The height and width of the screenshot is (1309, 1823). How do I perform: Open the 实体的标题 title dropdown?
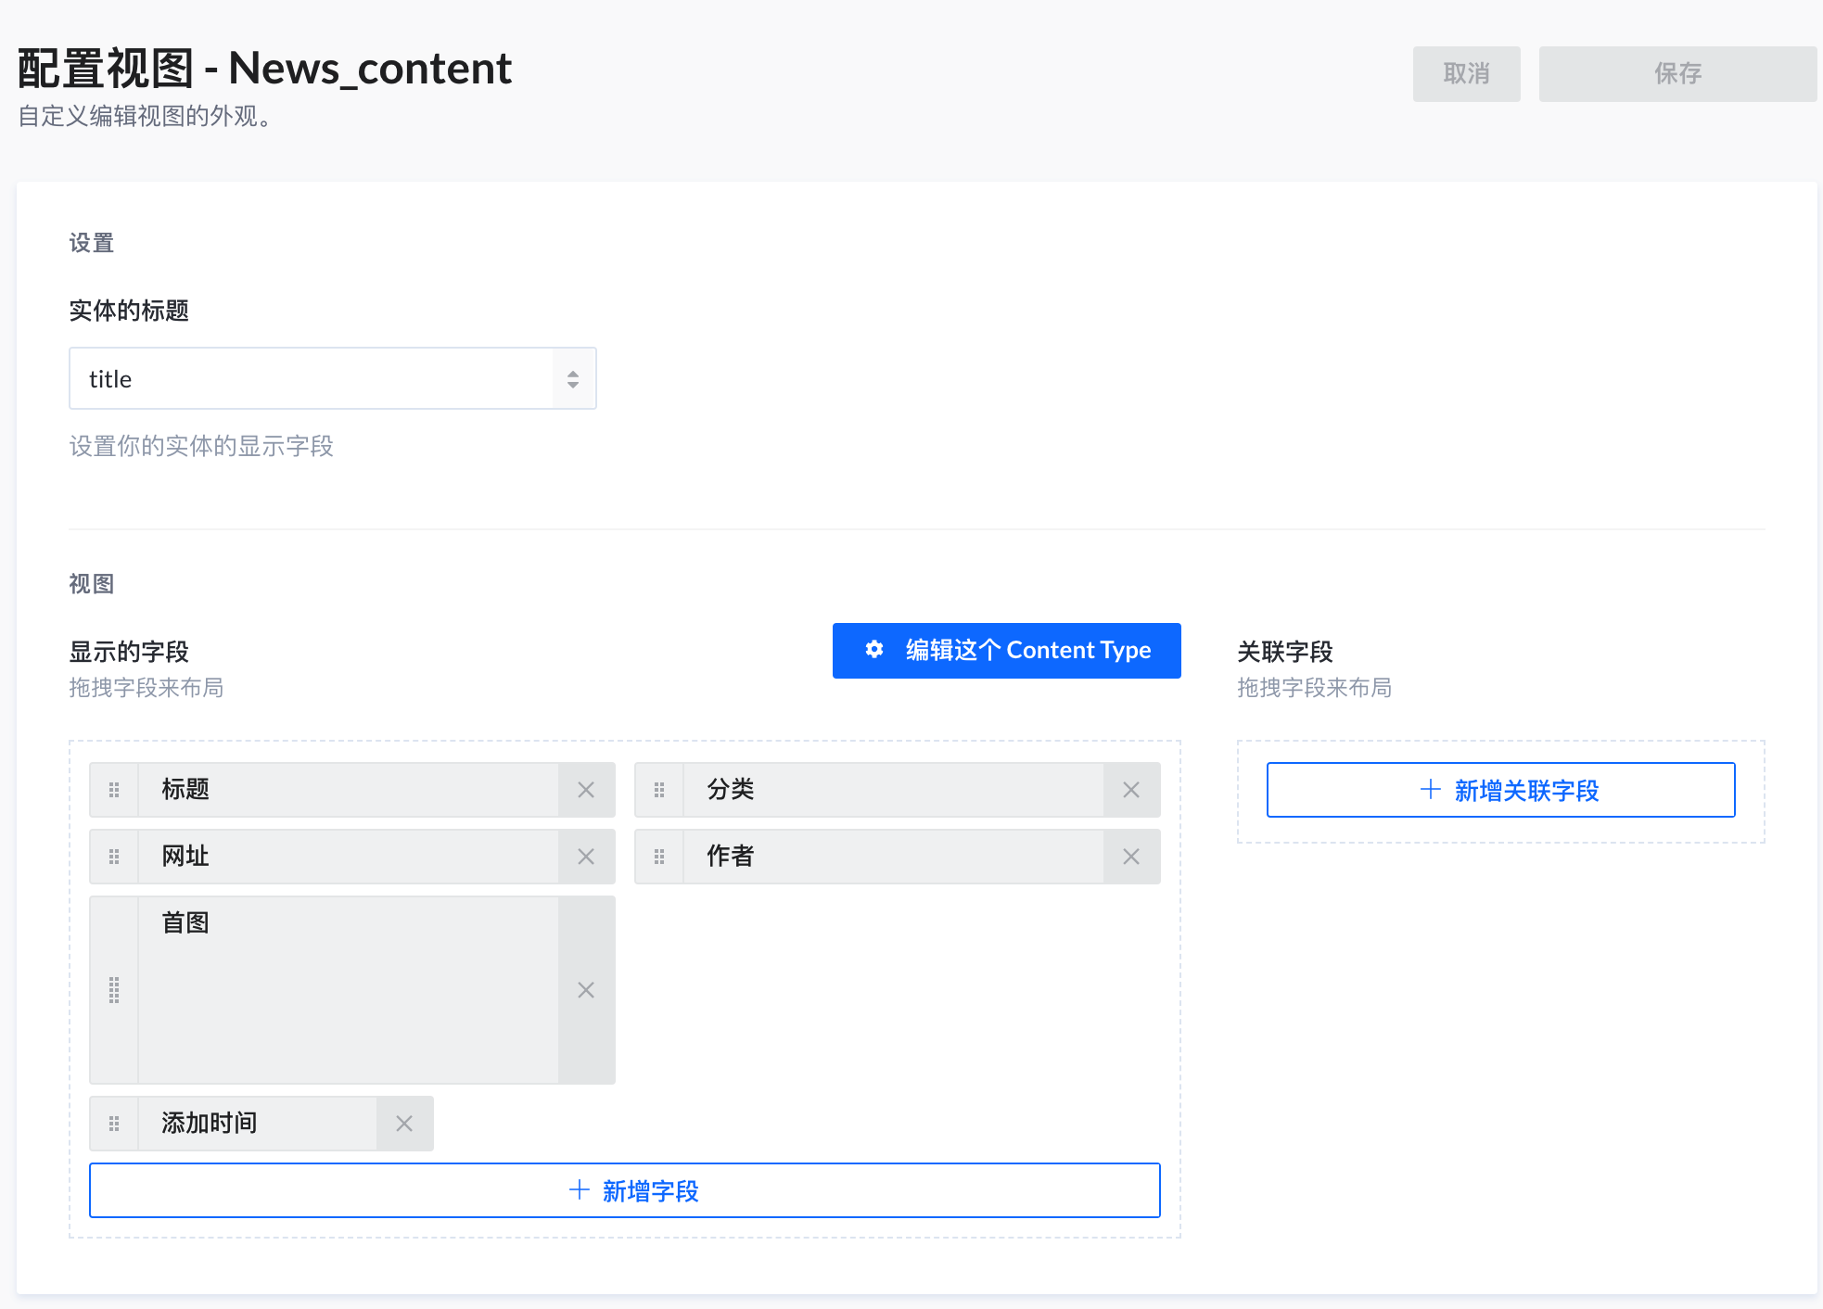coord(332,379)
